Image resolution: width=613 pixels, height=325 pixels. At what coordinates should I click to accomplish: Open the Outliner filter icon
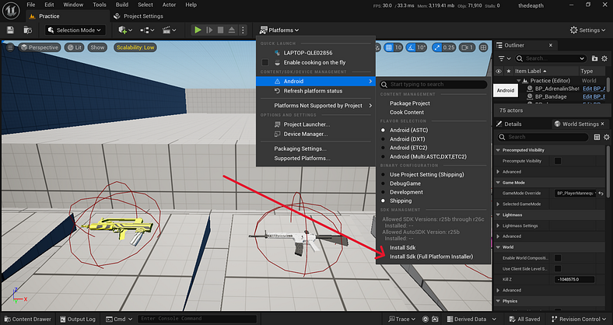[x=504, y=58]
